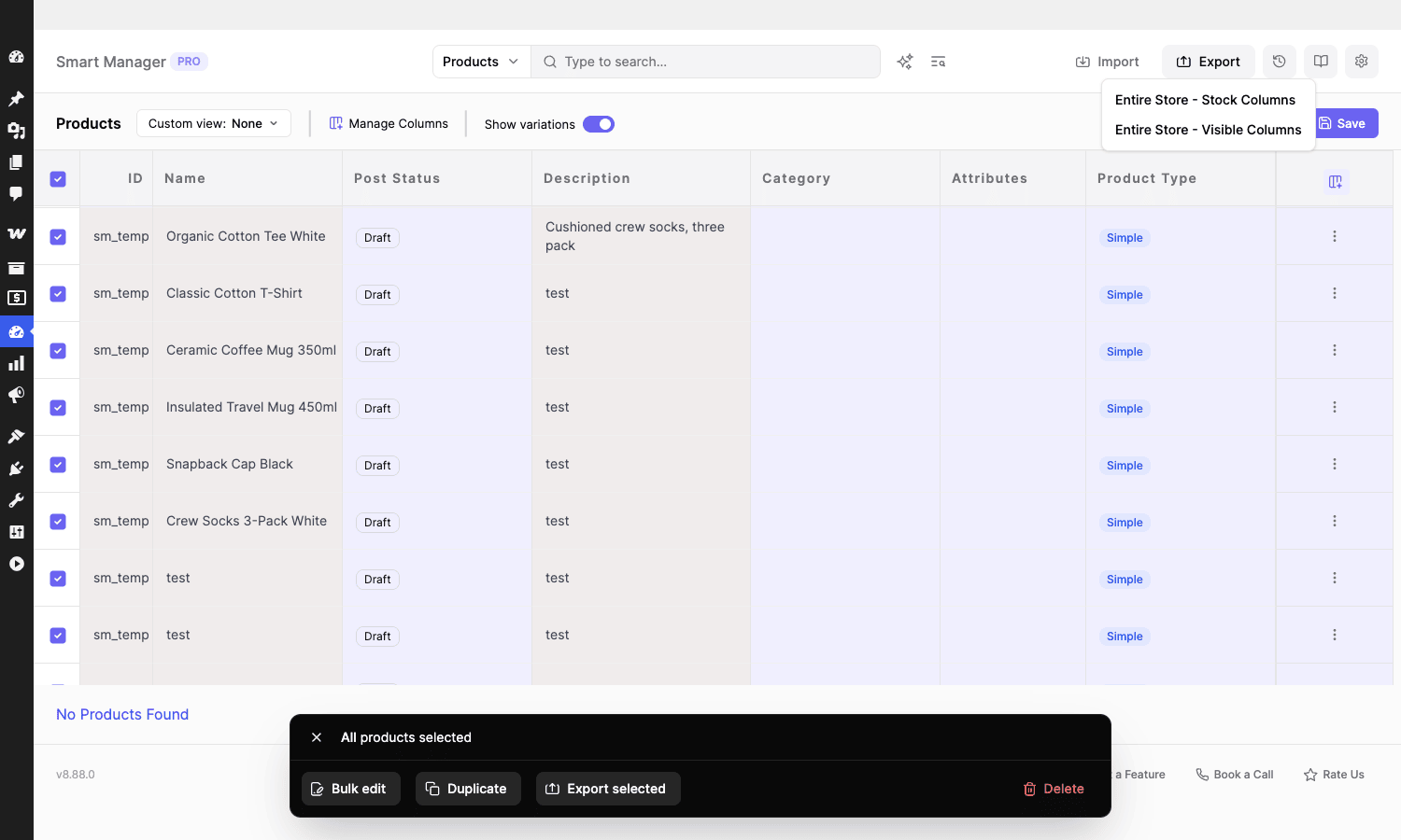Open Manage Columns
This screenshot has height=840, width=1401.
tap(389, 123)
